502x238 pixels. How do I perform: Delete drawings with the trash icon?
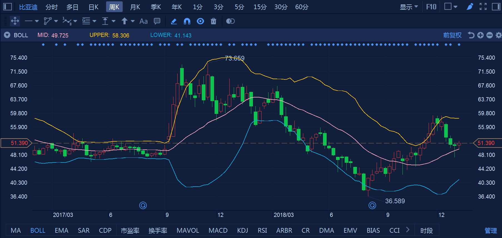[x=213, y=21]
